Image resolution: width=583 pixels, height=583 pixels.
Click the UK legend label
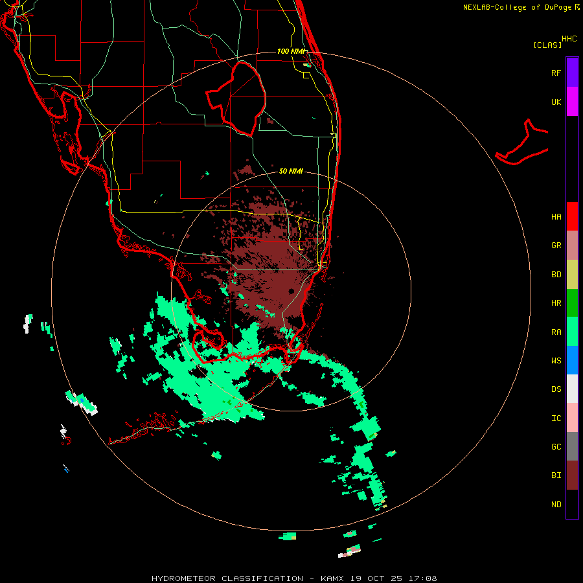[556, 102]
